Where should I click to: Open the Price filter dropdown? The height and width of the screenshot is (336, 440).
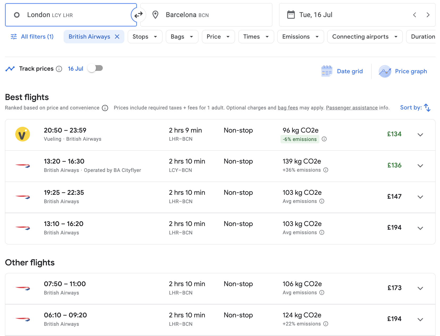pyautogui.click(x=218, y=37)
